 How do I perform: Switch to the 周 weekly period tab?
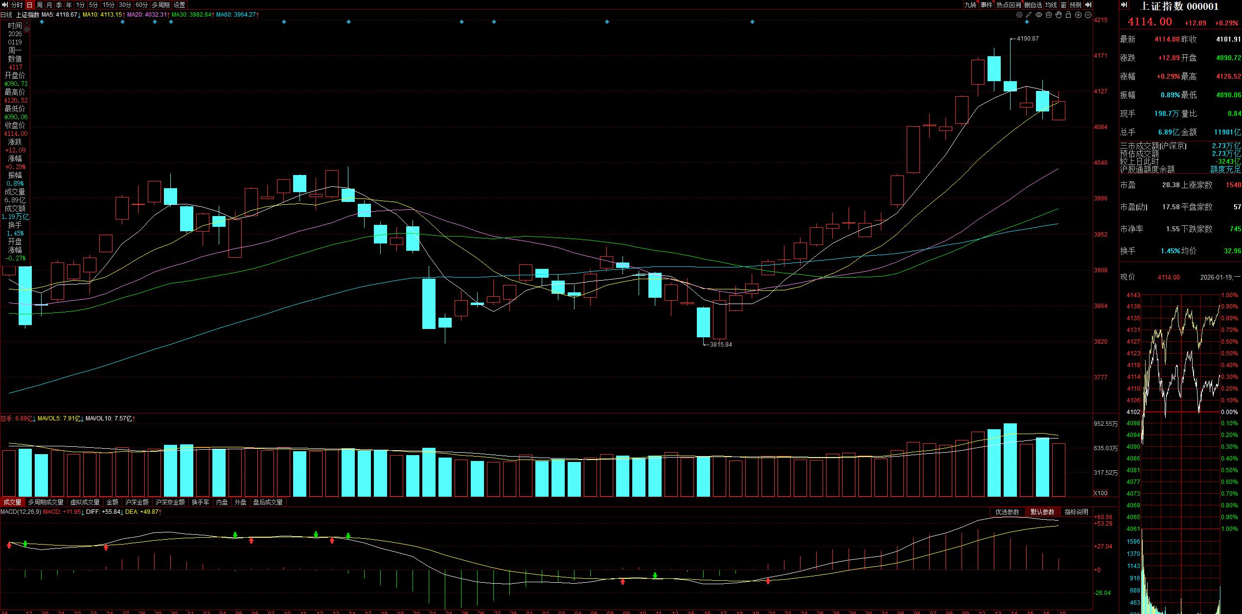click(x=40, y=5)
